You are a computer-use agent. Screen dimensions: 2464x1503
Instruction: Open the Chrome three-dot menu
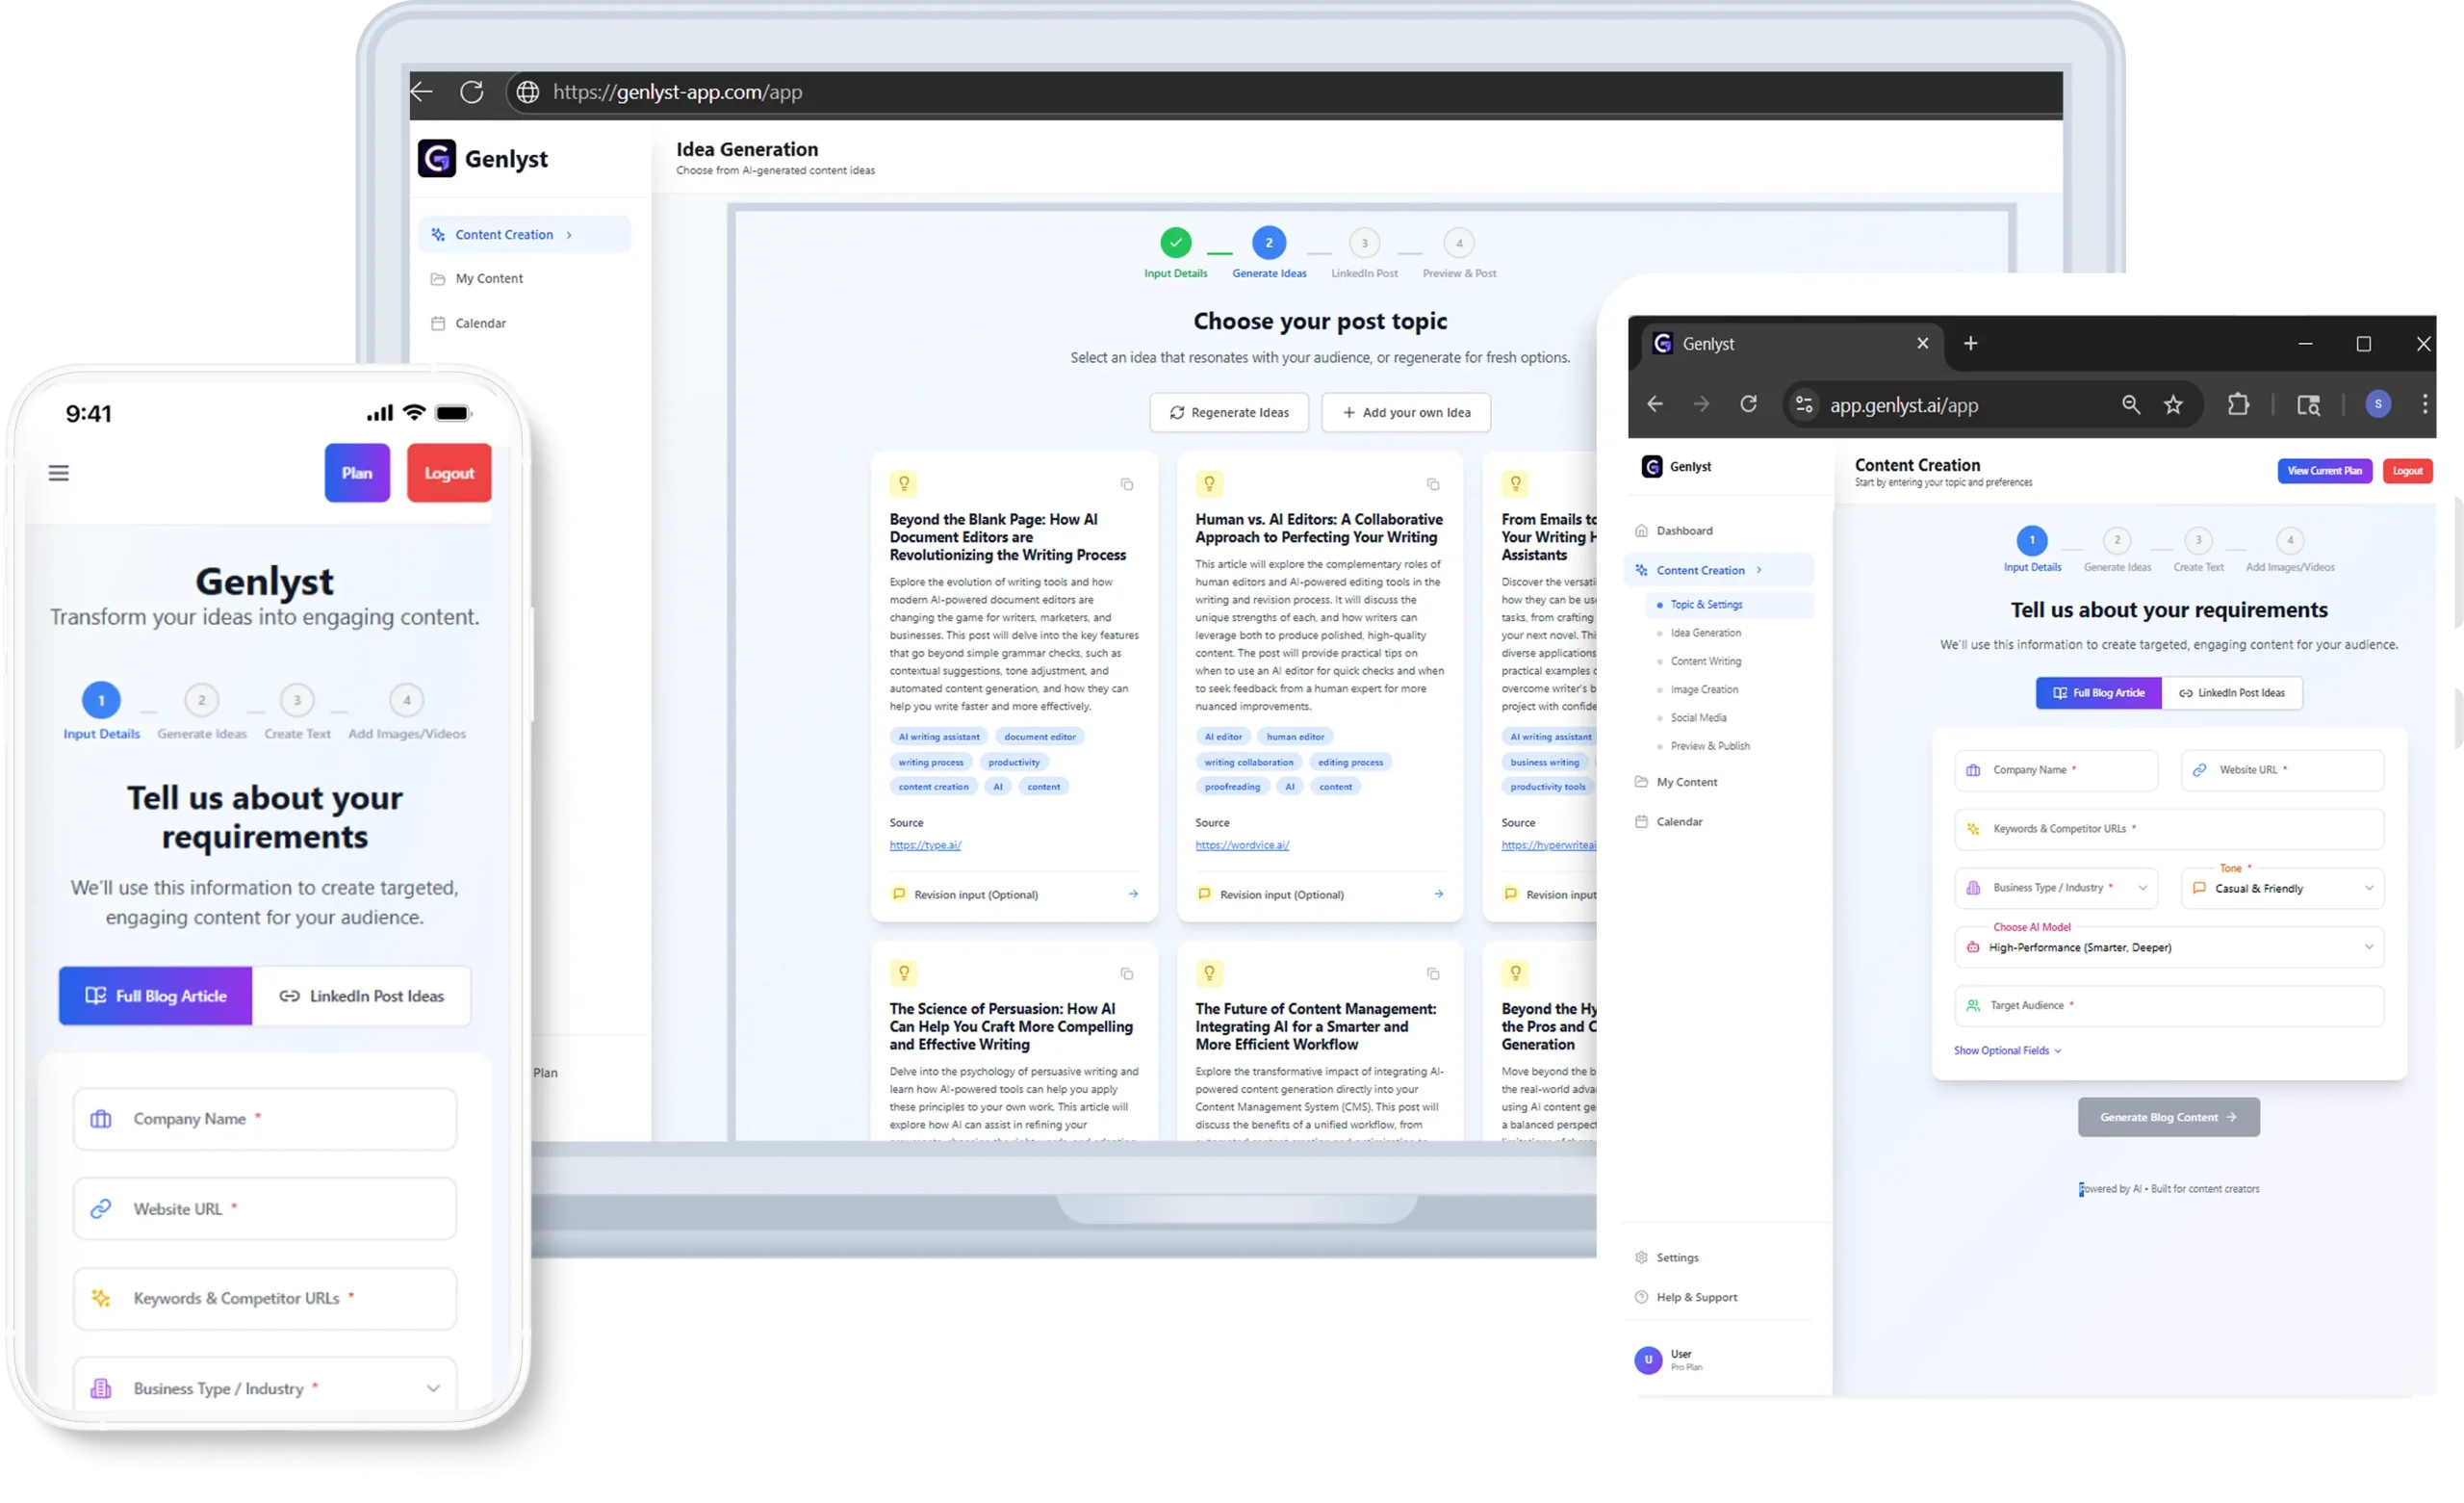pyautogui.click(x=2425, y=404)
